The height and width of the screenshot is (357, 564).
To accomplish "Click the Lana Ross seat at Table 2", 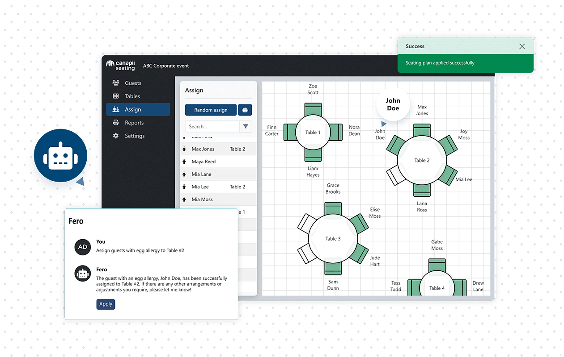I will [422, 190].
